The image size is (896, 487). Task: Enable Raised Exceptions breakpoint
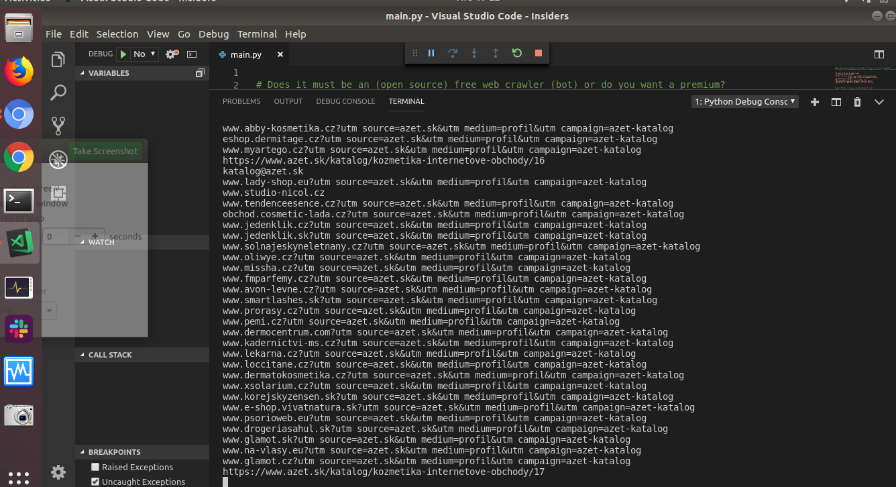(x=95, y=467)
